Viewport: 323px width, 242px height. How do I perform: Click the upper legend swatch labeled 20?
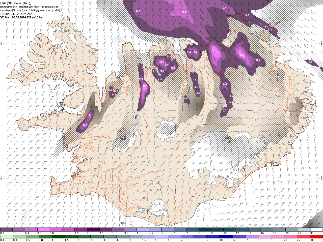click(x=291, y=229)
